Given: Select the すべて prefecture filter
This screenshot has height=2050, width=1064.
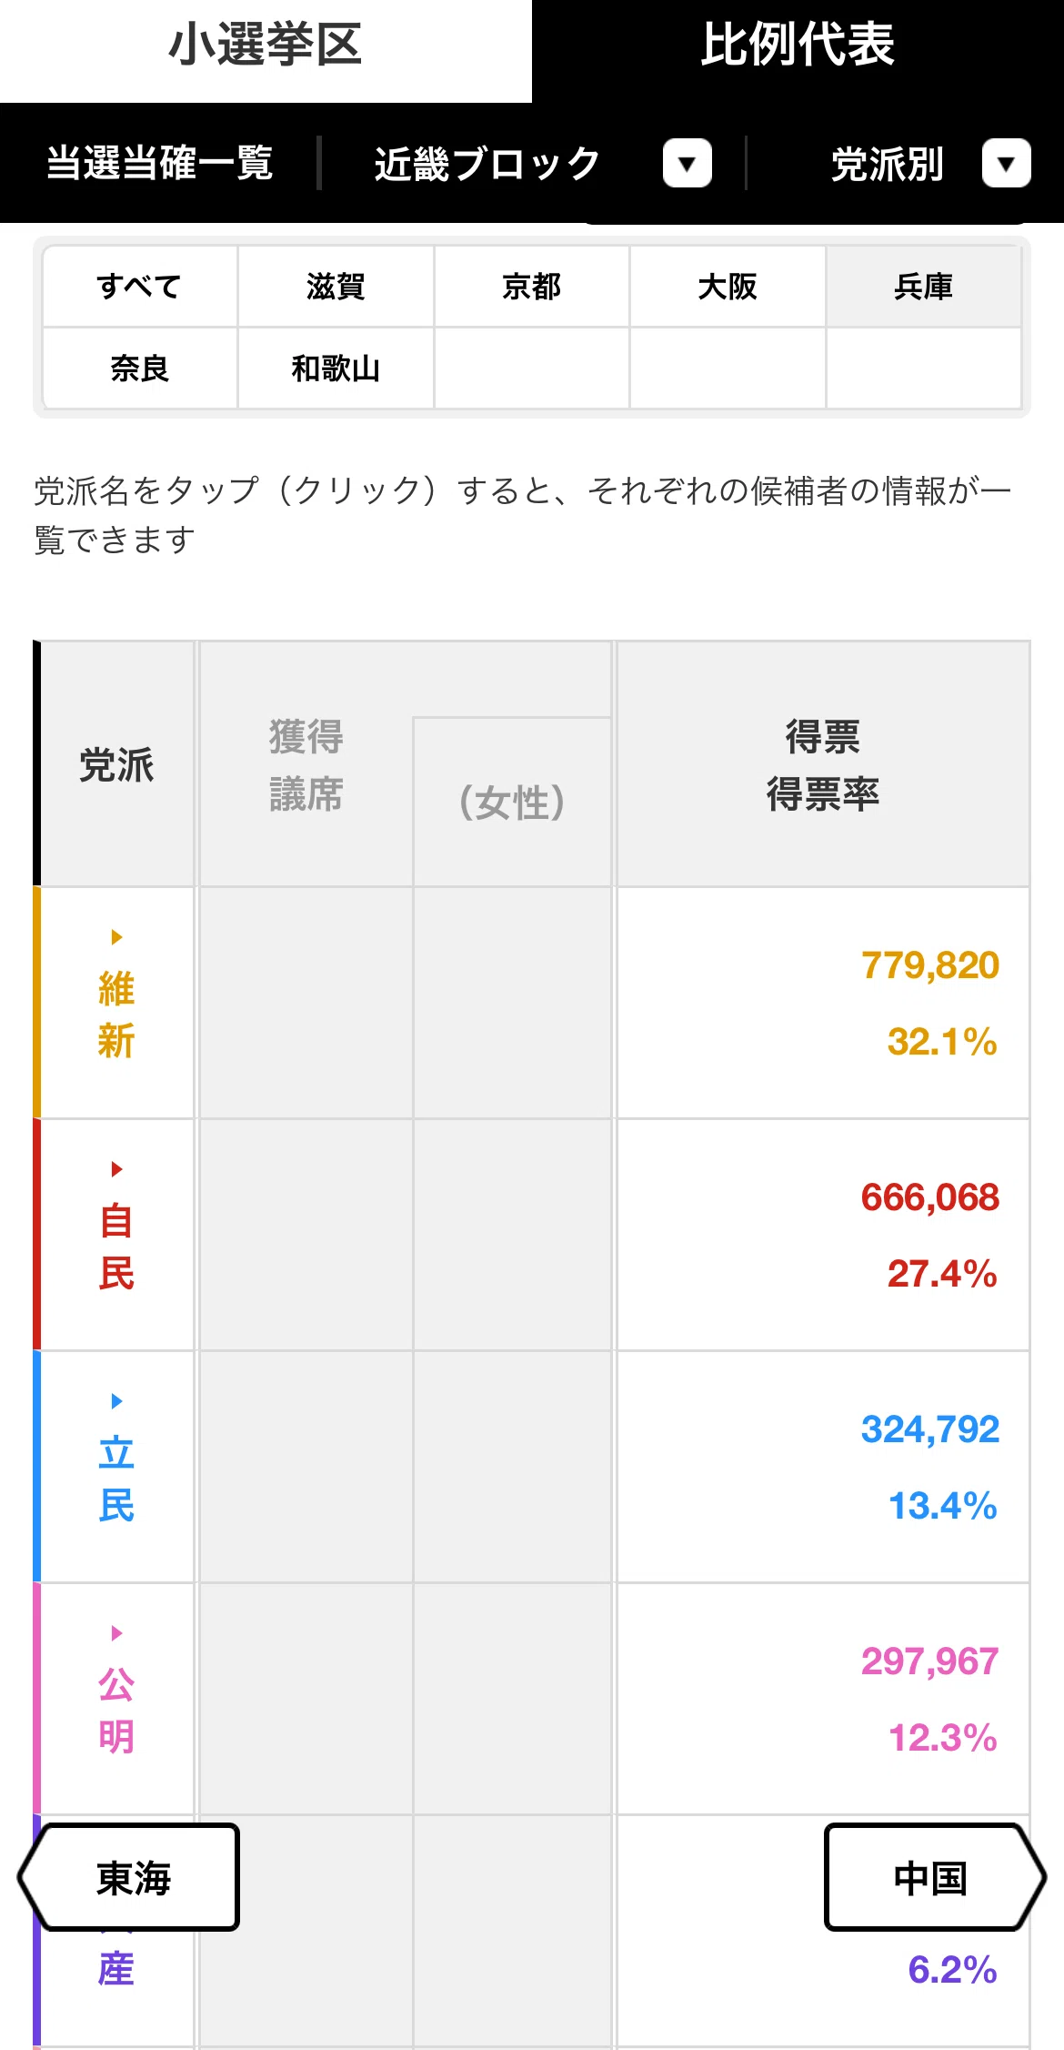Looking at the screenshot, I should (x=140, y=287).
